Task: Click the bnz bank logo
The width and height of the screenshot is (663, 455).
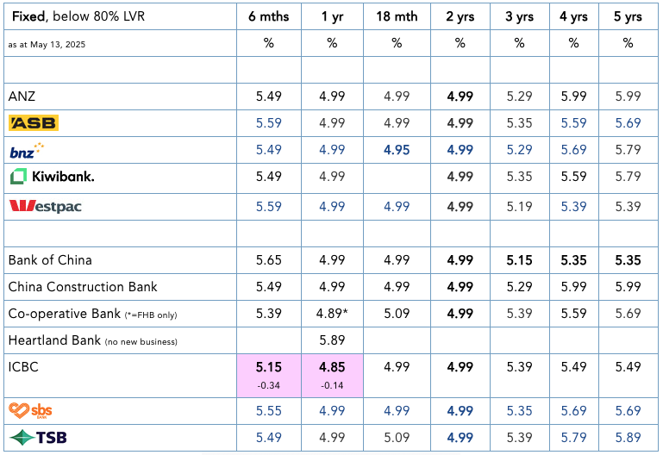Action: coord(27,151)
